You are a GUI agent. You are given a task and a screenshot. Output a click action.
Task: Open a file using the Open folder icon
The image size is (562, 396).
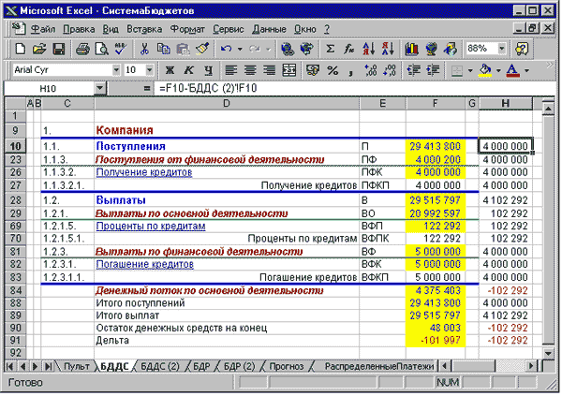pyautogui.click(x=39, y=49)
